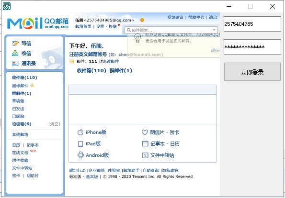The image size is (285, 198).
Task: Click 自助查询 footer link
Action: coord(151,170)
